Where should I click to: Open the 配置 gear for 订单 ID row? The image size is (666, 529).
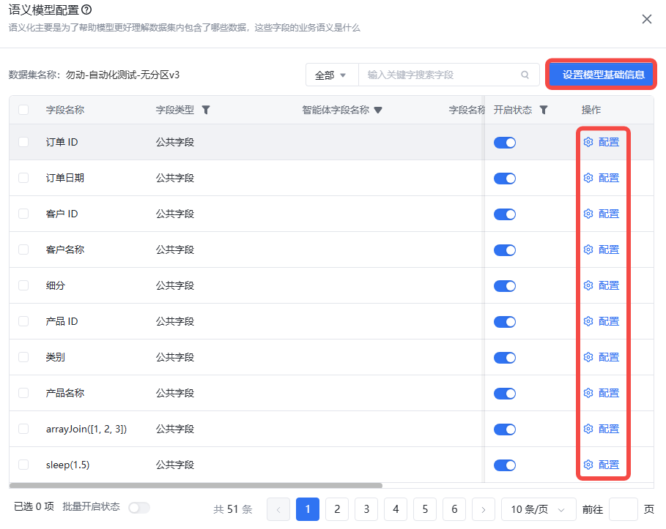pyautogui.click(x=588, y=142)
